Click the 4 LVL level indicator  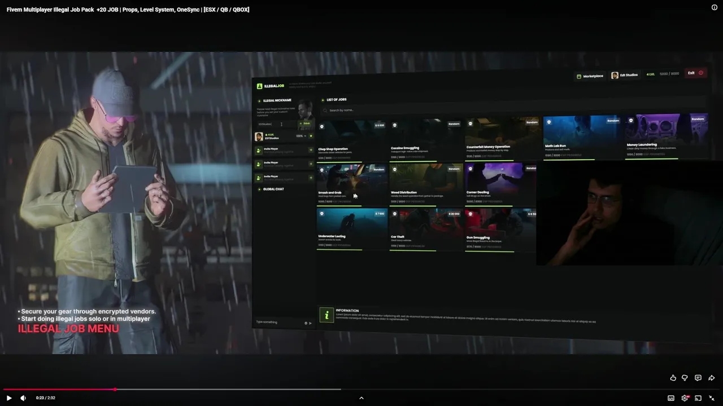[651, 74]
